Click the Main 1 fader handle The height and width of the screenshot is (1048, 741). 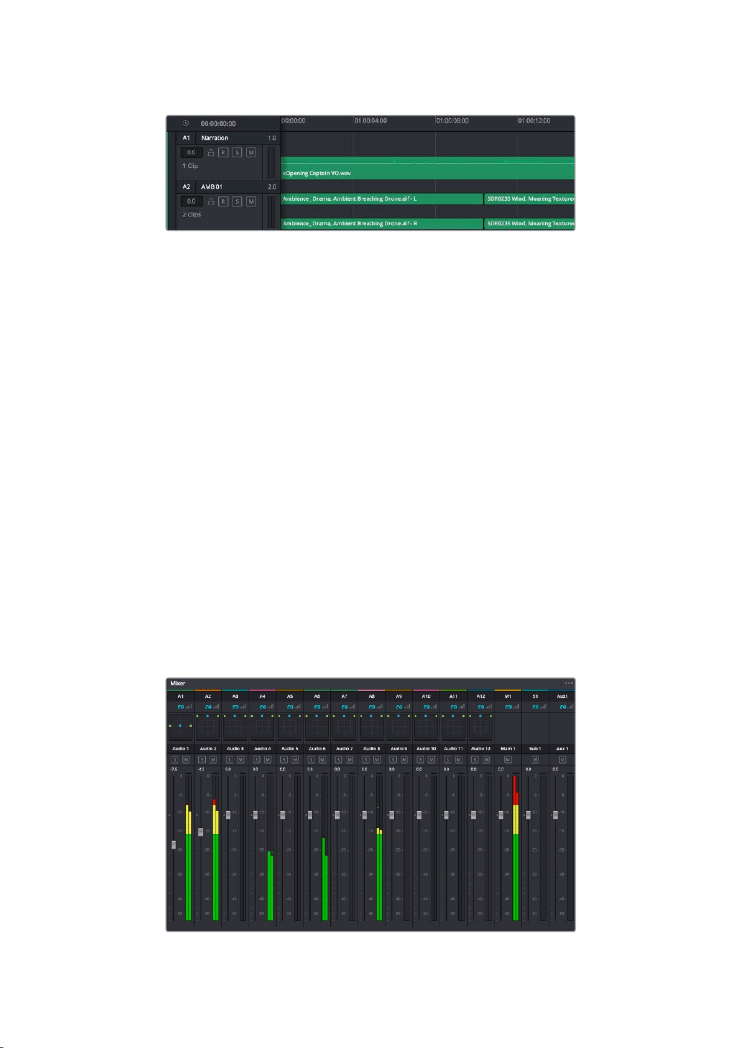(x=501, y=815)
